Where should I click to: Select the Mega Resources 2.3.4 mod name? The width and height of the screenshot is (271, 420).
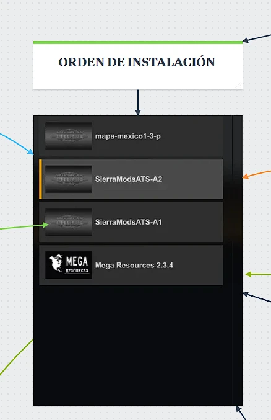[134, 265]
